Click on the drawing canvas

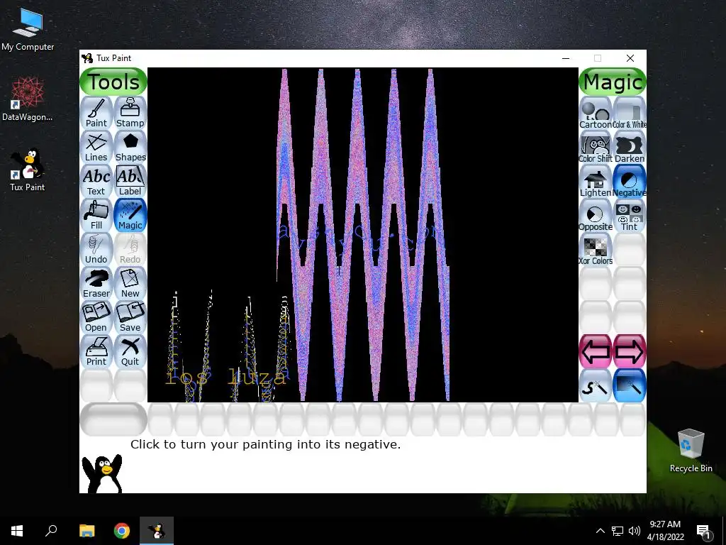tap(362, 235)
